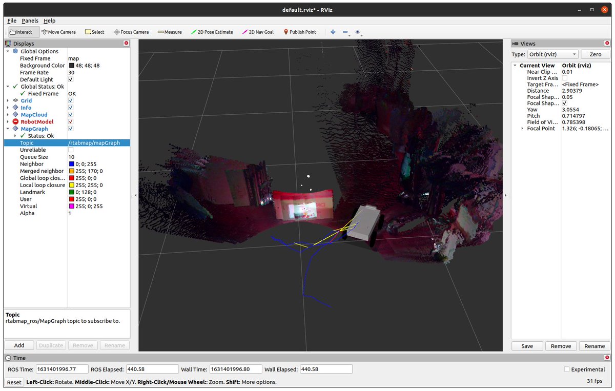The image size is (615, 391).
Task: Disable the RobotModel display
Action: tap(70, 121)
